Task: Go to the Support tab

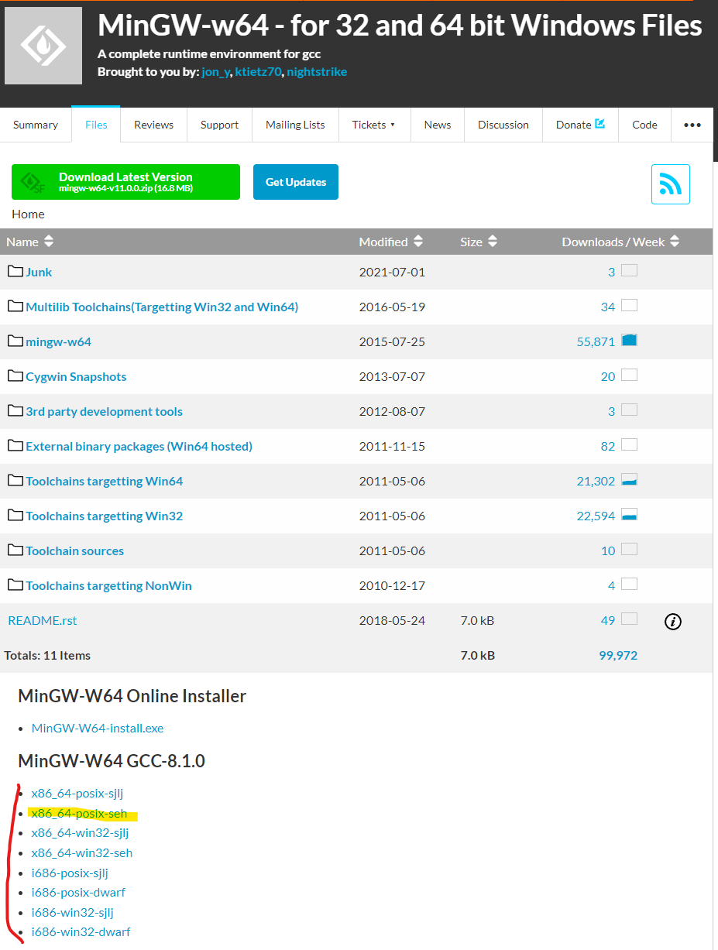Action: (x=219, y=125)
